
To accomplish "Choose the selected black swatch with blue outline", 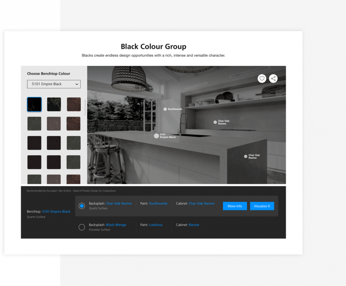I will pos(34,104).
